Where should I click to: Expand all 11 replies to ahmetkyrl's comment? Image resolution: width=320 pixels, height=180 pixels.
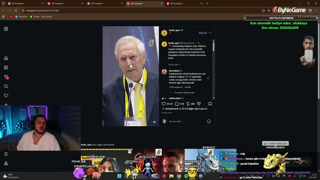point(184,92)
